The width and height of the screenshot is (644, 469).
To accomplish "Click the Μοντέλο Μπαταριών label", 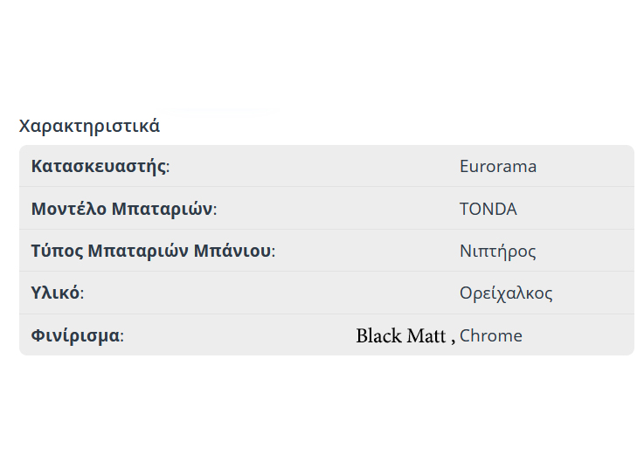I will (x=121, y=209).
